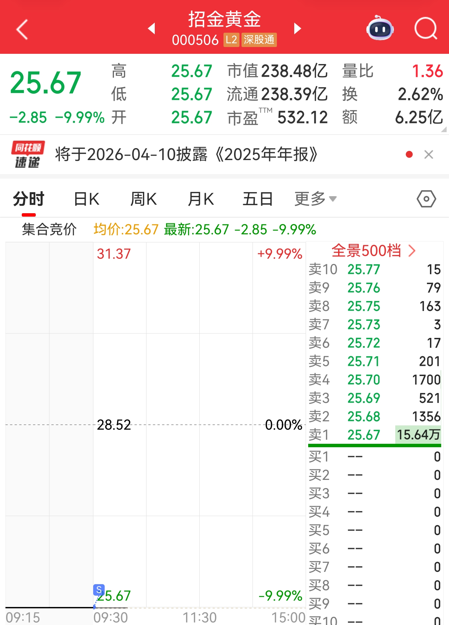
Task: Open the search magnifier icon
Action: click(x=426, y=29)
